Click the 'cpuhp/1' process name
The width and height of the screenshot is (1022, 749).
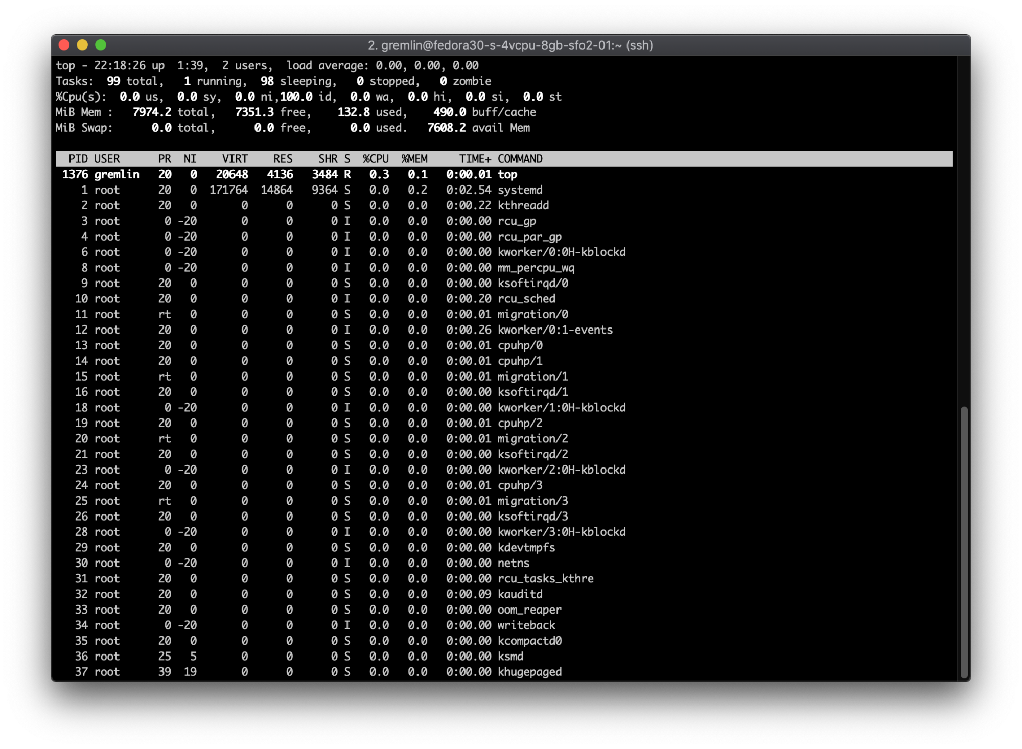[x=520, y=361]
